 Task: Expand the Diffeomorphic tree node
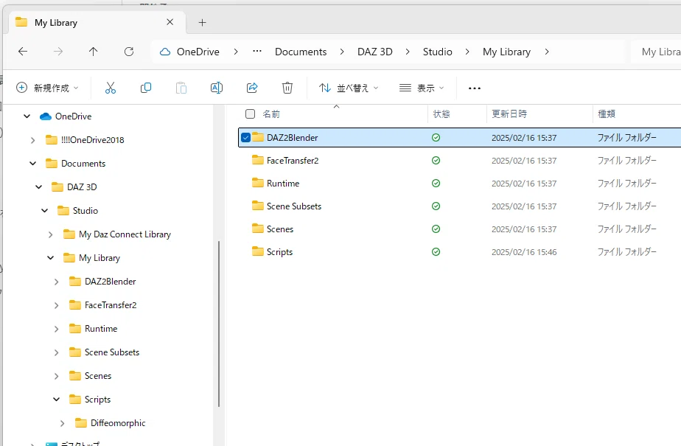(x=62, y=423)
